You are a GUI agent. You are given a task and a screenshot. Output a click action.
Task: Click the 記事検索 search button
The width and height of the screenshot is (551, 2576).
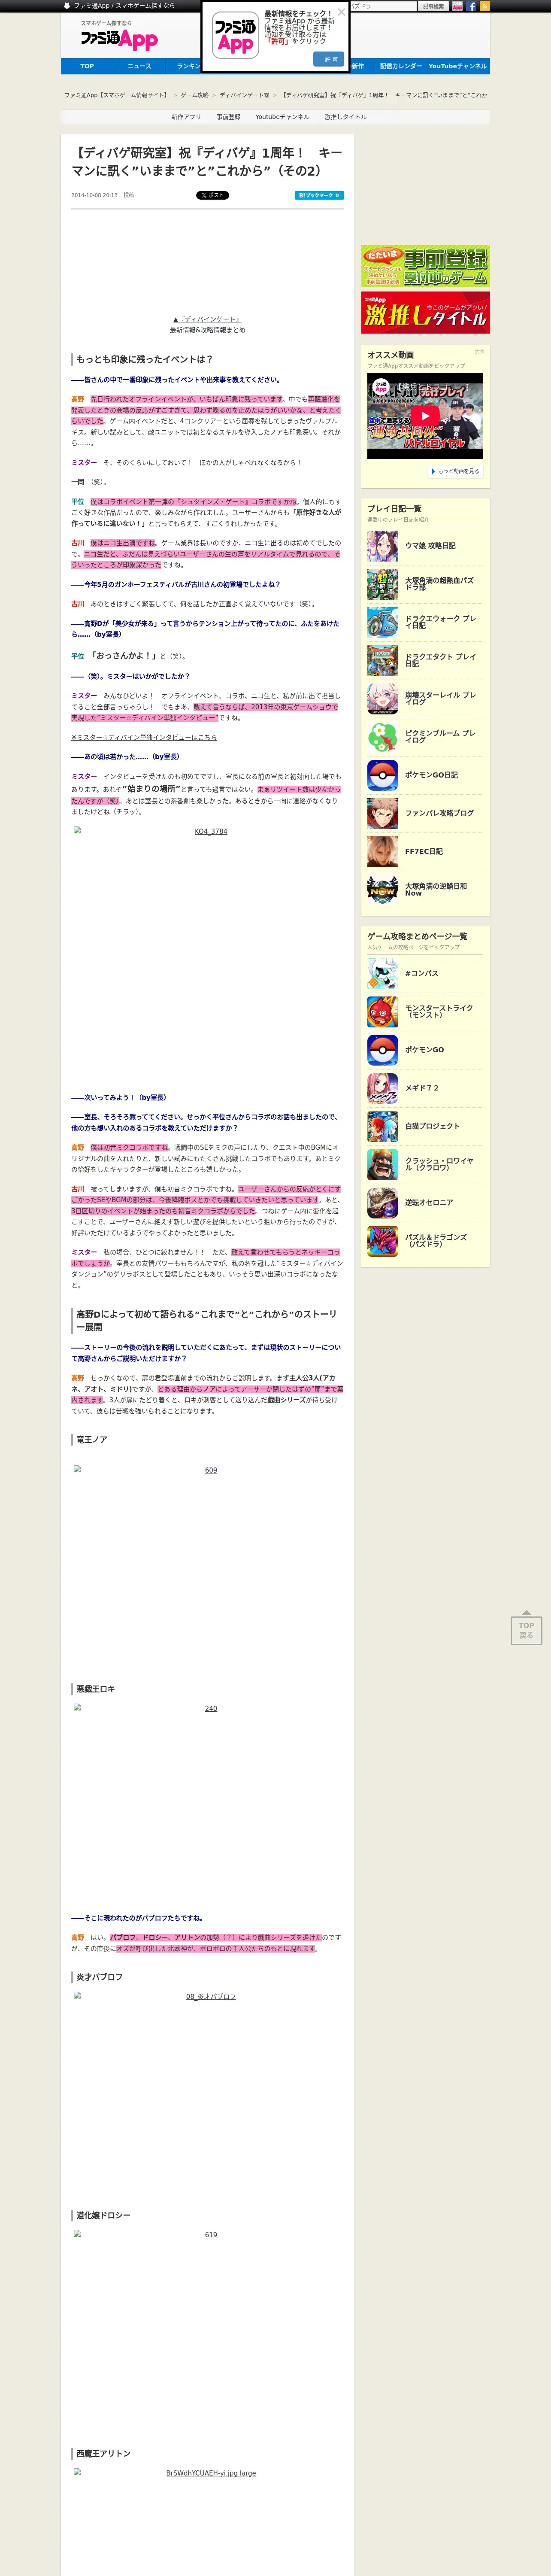pyautogui.click(x=433, y=6)
